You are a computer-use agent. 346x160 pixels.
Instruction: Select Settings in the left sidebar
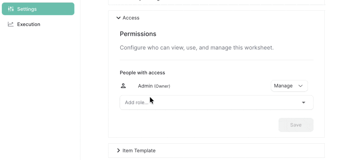click(38, 9)
